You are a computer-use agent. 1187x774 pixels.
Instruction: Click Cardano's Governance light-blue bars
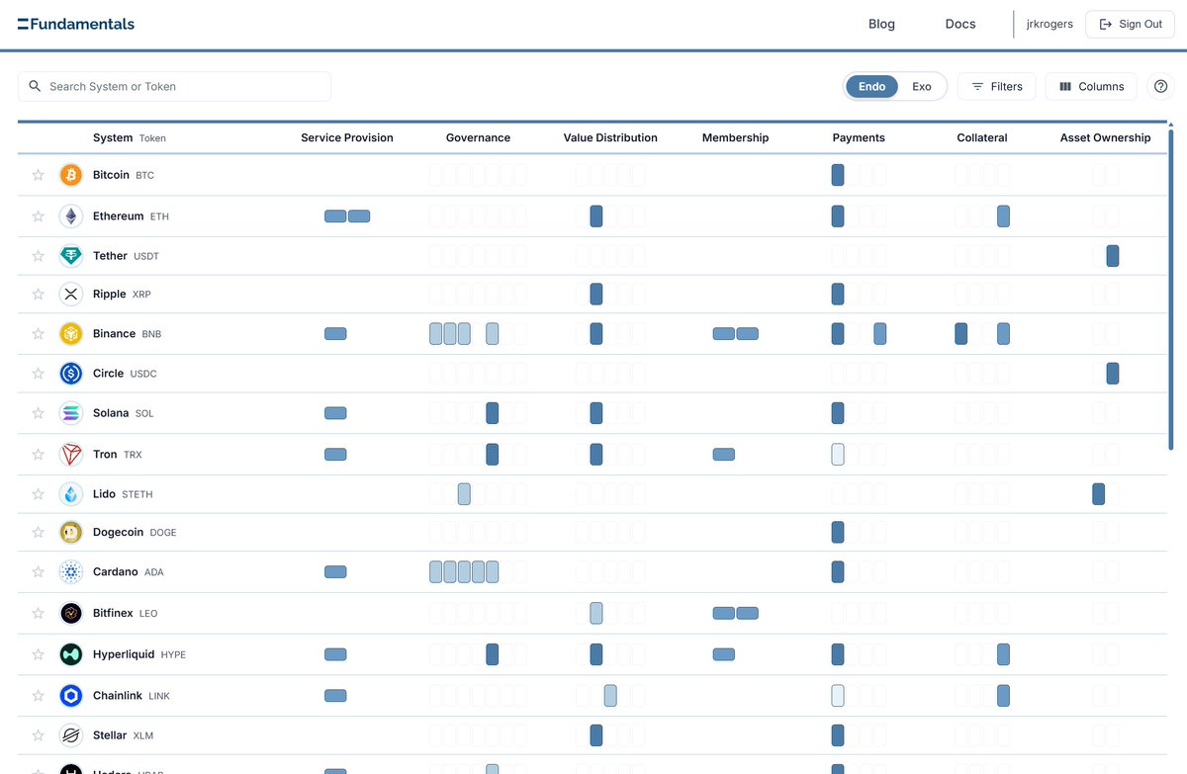point(464,571)
